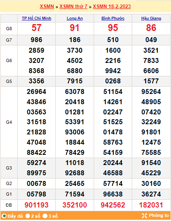Click the G4 row label
Viewport: 171px width, 221px height.
9,122
